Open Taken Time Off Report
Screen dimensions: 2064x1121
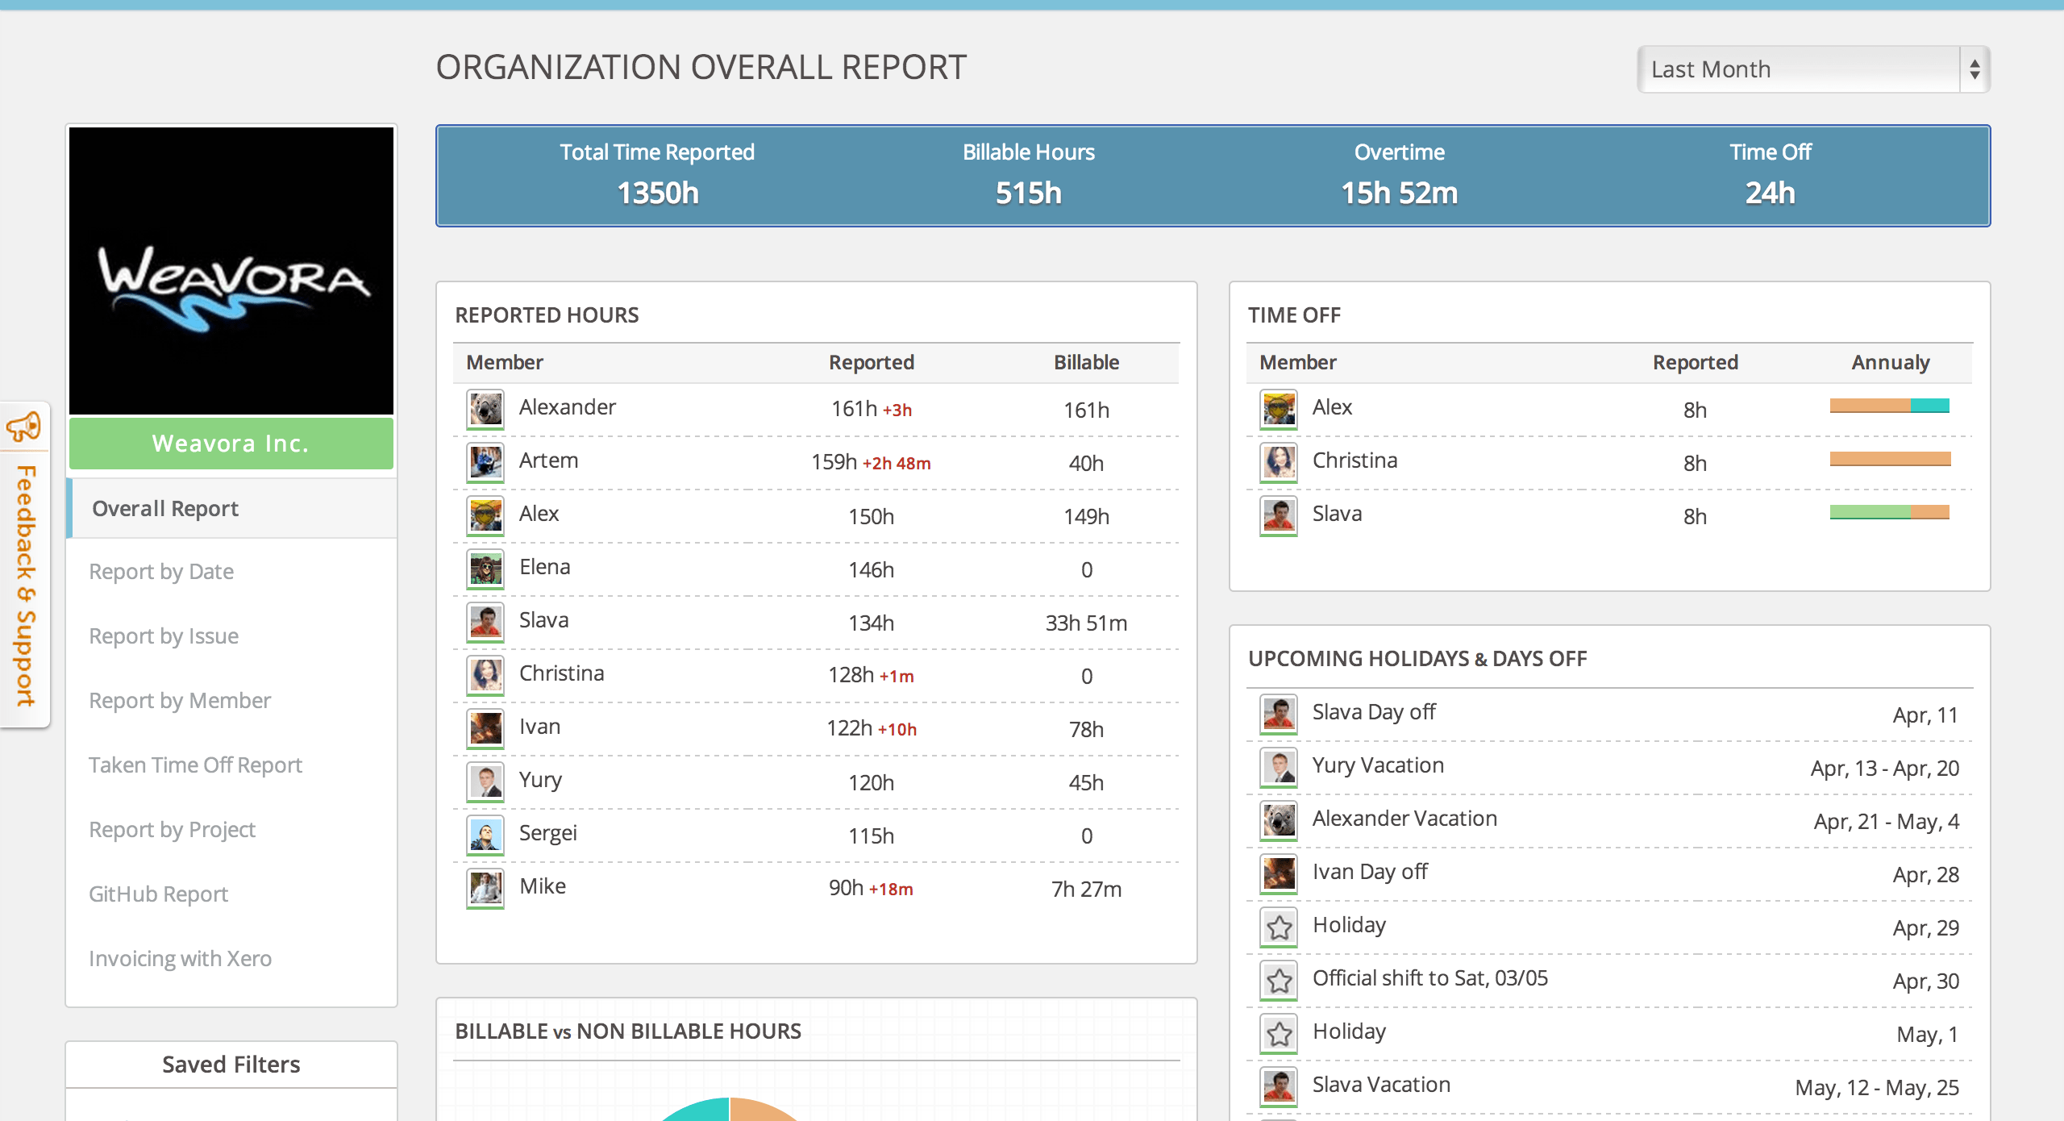click(195, 765)
